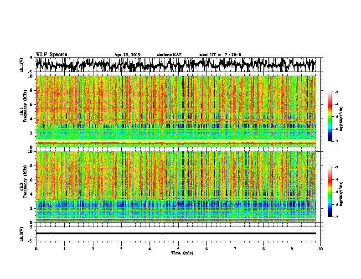Click time axis tick label "7"

click(x=235, y=249)
